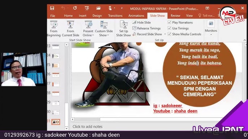Start show From Current Slide
The image size is (248, 139).
70,29
